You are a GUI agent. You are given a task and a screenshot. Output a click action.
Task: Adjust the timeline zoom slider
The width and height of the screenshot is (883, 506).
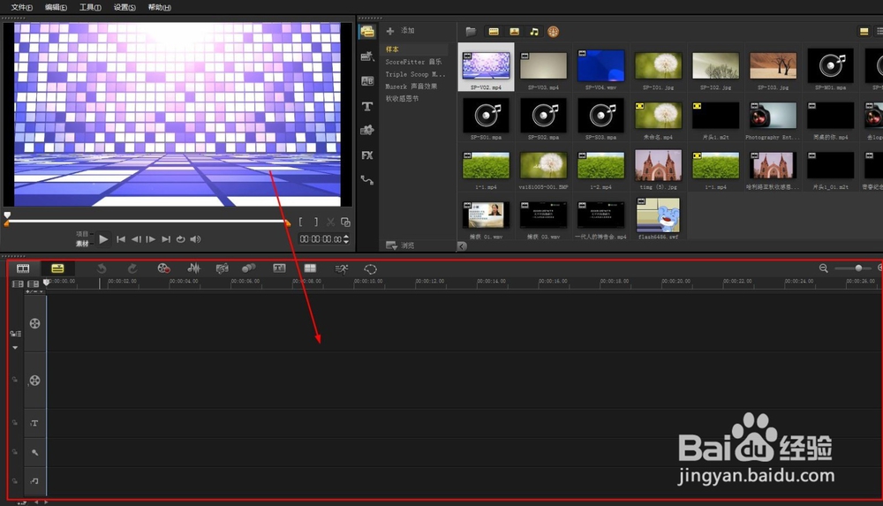tap(858, 268)
